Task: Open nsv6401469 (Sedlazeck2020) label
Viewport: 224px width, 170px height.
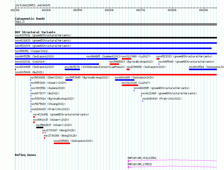Action: click(134, 77)
